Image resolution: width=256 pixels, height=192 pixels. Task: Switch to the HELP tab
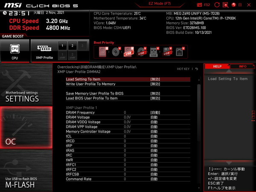click(x=217, y=66)
